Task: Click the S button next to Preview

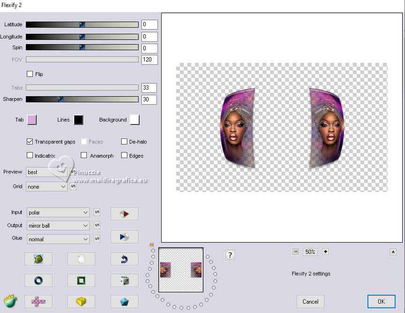Action: click(x=73, y=172)
